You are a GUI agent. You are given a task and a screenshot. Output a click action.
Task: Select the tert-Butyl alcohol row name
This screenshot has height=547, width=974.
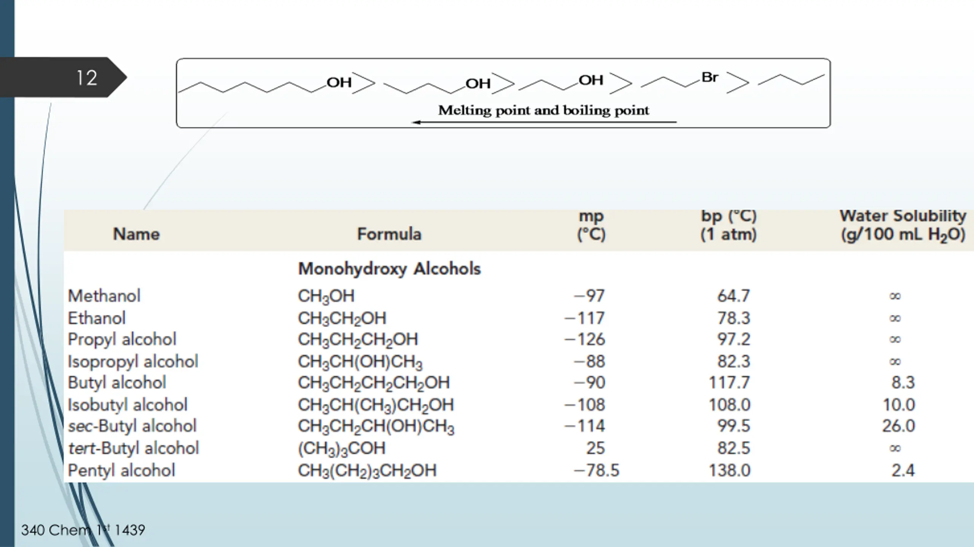pyautogui.click(x=133, y=448)
